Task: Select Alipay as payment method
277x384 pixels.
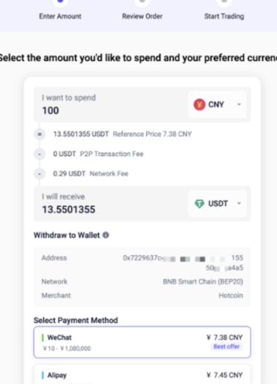Action: tap(143, 374)
